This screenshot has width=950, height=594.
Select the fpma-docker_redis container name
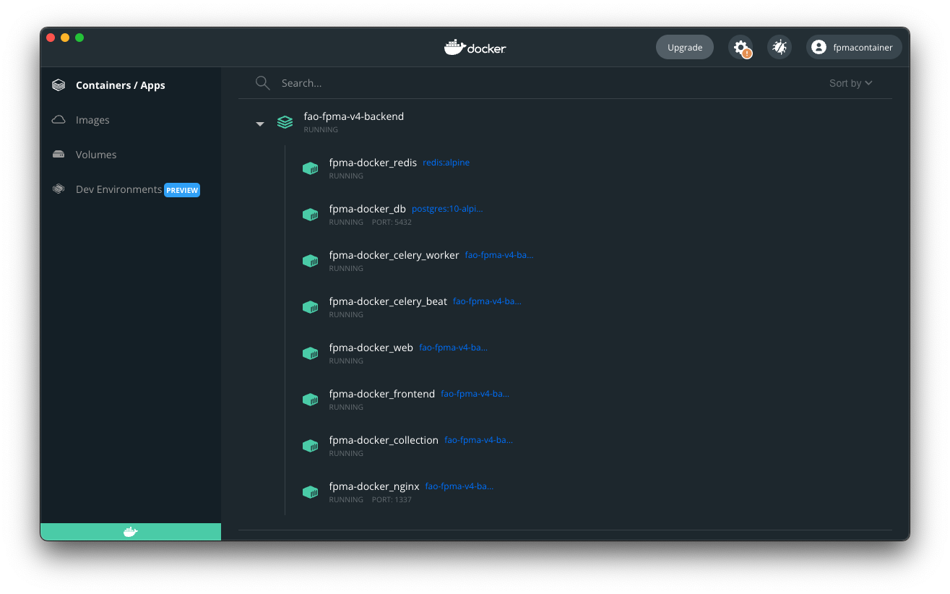373,163
